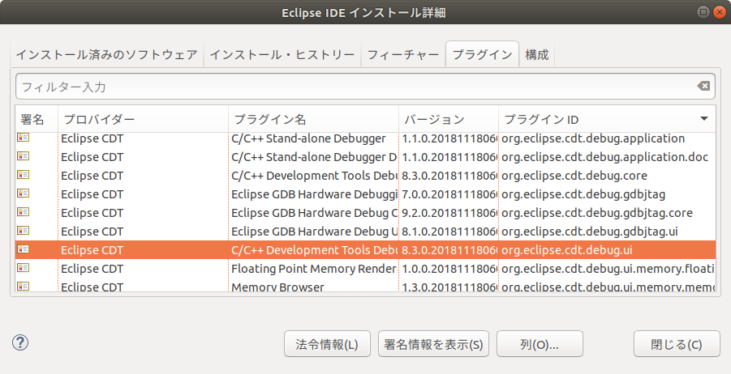Select Eclipse GDB Hardware Debug U plugin name cell

click(314, 232)
